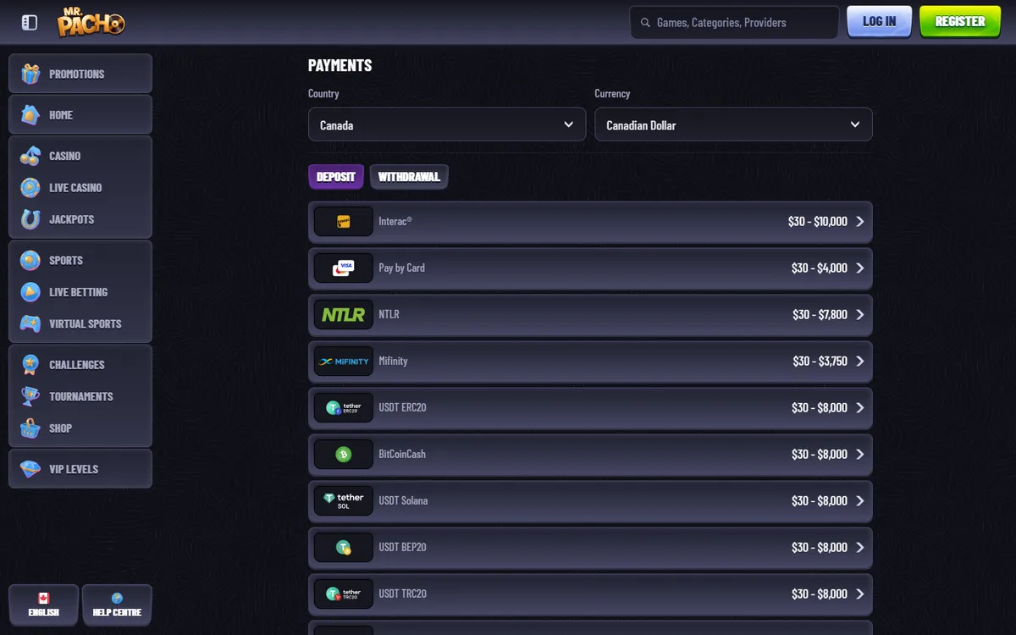Open the Help Centre button

(x=117, y=605)
